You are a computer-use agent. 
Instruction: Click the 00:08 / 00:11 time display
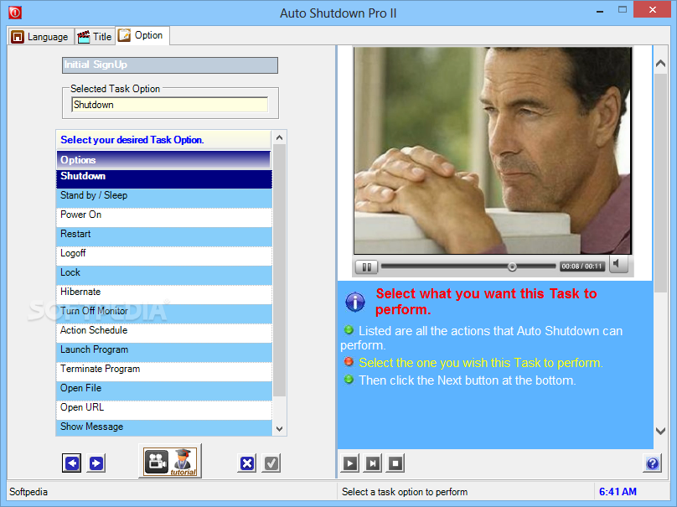pyautogui.click(x=582, y=266)
